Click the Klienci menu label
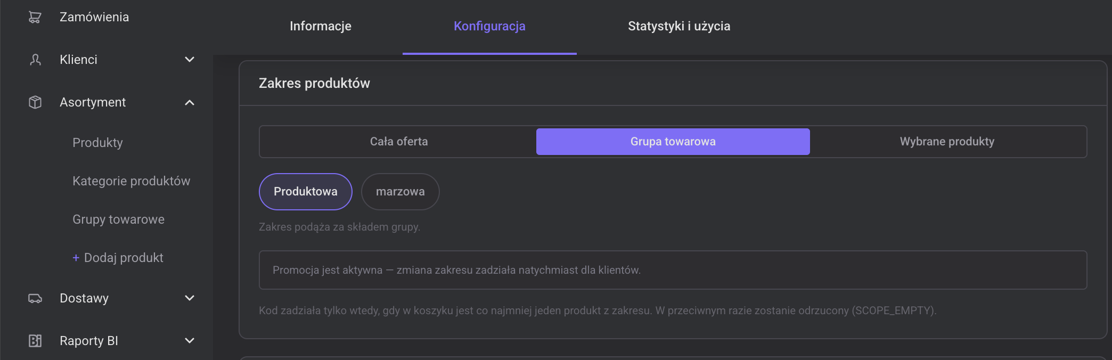The image size is (1112, 360). coord(78,60)
